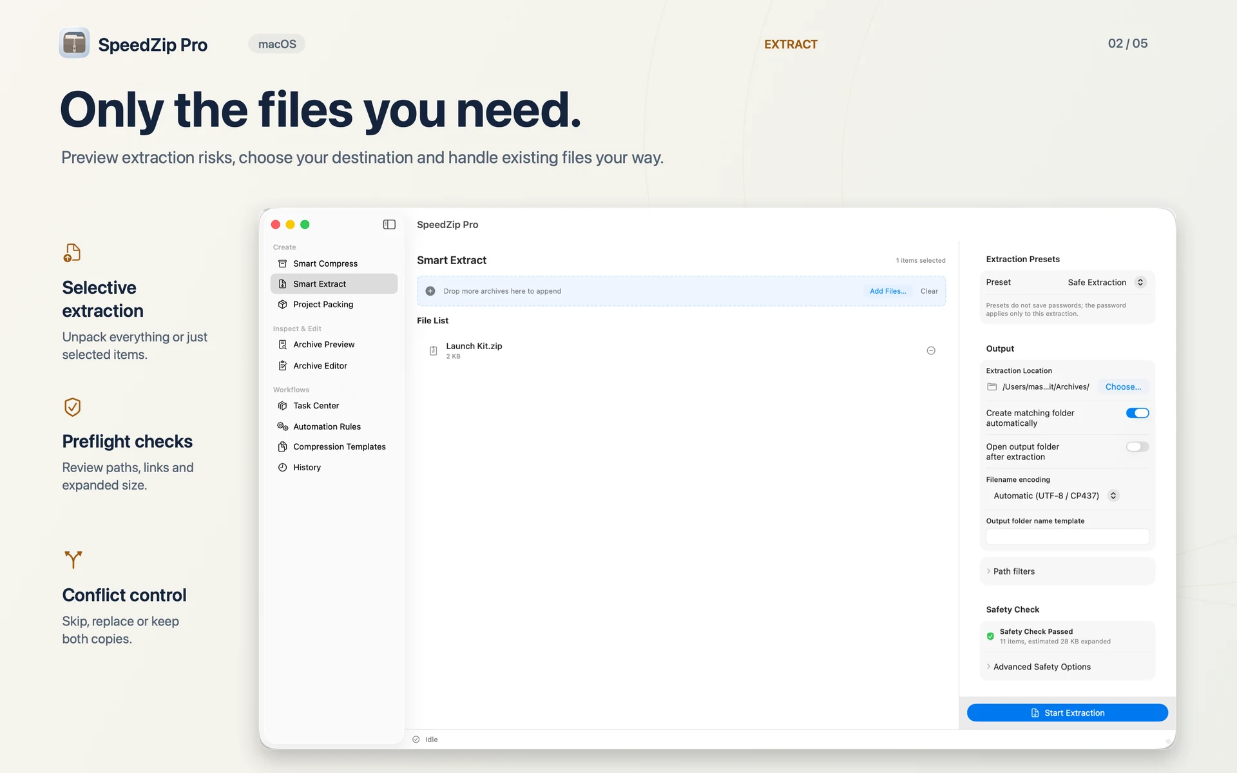Viewport: 1237px width, 773px height.
Task: Click the Archive Editor pencil icon
Action: [x=282, y=366]
